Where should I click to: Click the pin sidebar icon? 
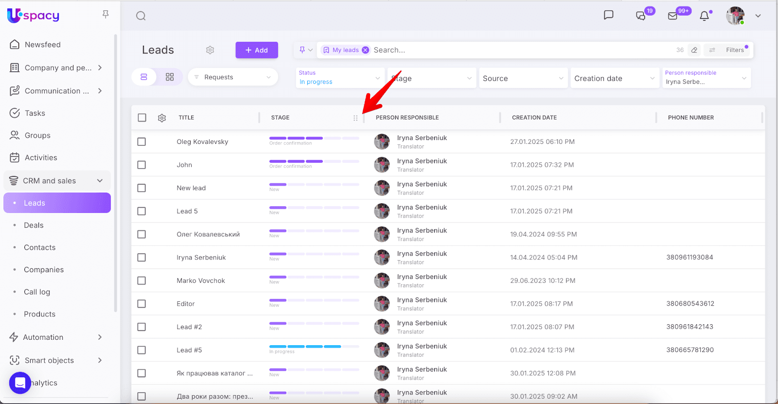coord(106,15)
